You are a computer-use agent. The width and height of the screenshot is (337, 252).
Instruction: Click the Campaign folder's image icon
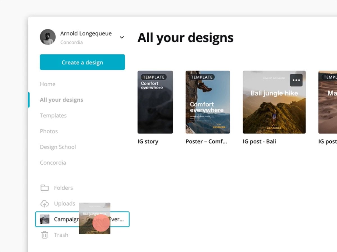tap(44, 219)
